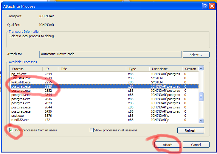Cancel the attach dialog
Image resolution: width=217 pixels, height=154 pixels.
196,145
